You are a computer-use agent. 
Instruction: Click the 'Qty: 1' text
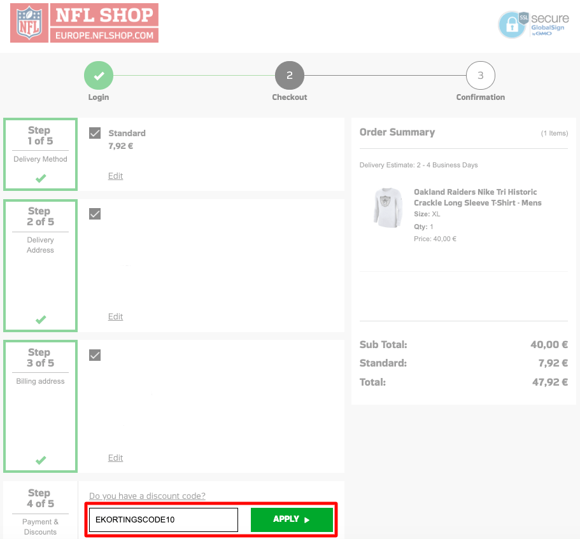(x=423, y=227)
